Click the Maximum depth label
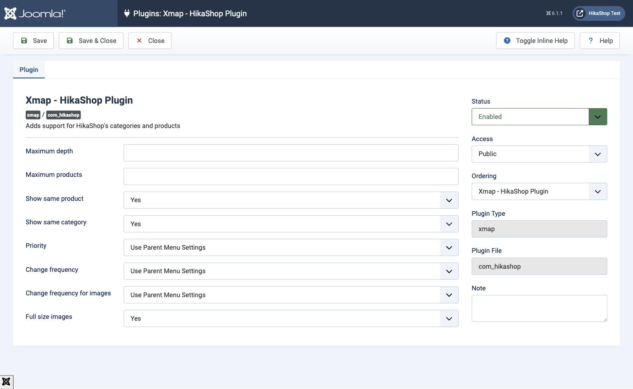This screenshot has width=633, height=389. point(49,151)
